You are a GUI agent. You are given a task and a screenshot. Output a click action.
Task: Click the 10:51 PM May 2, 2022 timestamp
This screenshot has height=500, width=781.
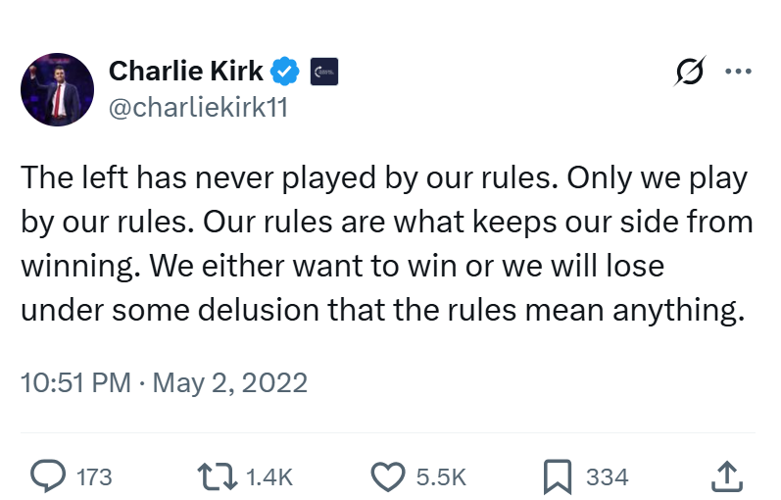[x=164, y=383]
